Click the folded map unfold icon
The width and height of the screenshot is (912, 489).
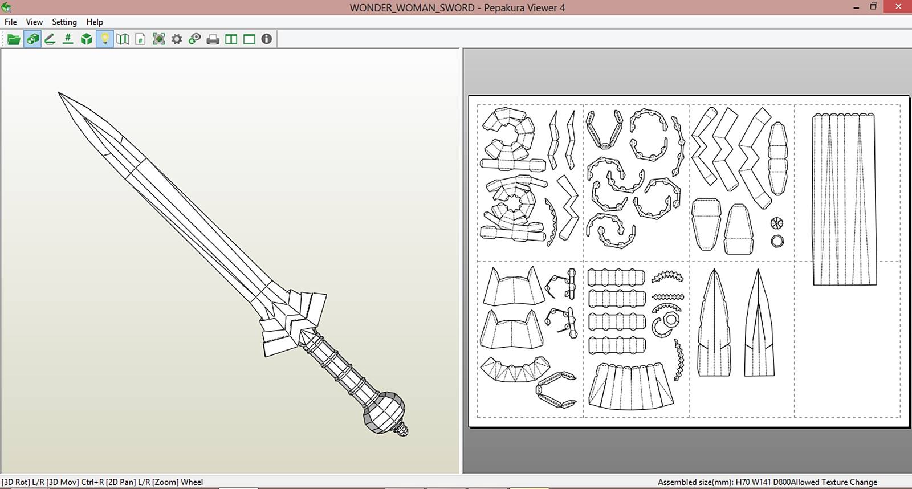point(123,39)
